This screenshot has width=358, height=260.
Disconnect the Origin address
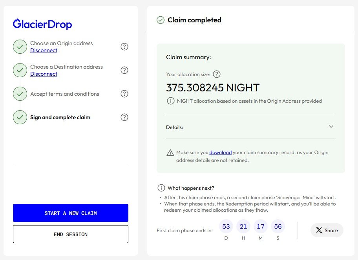tap(44, 51)
